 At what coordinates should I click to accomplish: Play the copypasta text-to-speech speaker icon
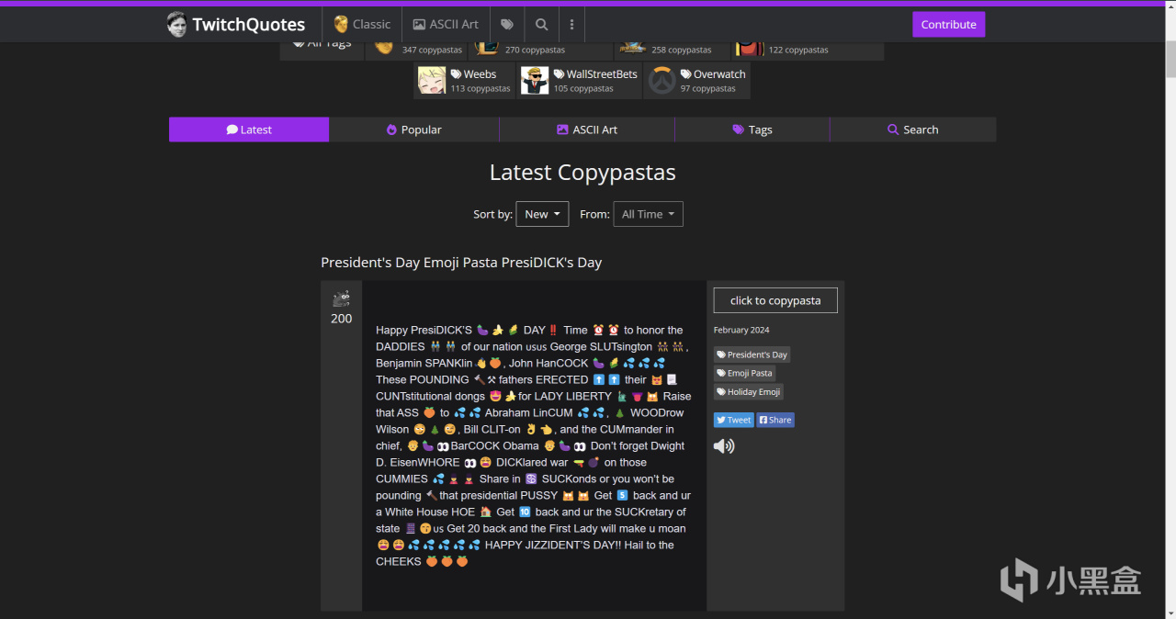click(724, 446)
